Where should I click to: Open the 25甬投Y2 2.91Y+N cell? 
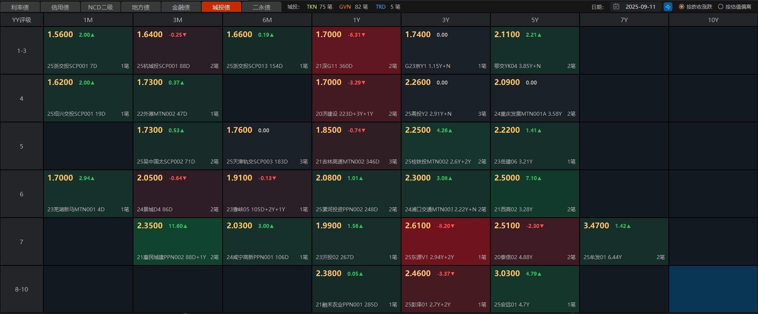click(446, 98)
